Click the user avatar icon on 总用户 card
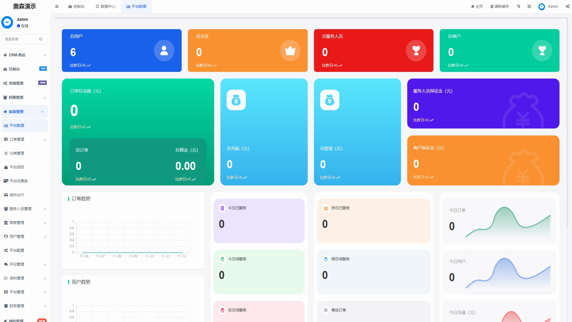Screen dimensions: 572x322 tap(164, 51)
